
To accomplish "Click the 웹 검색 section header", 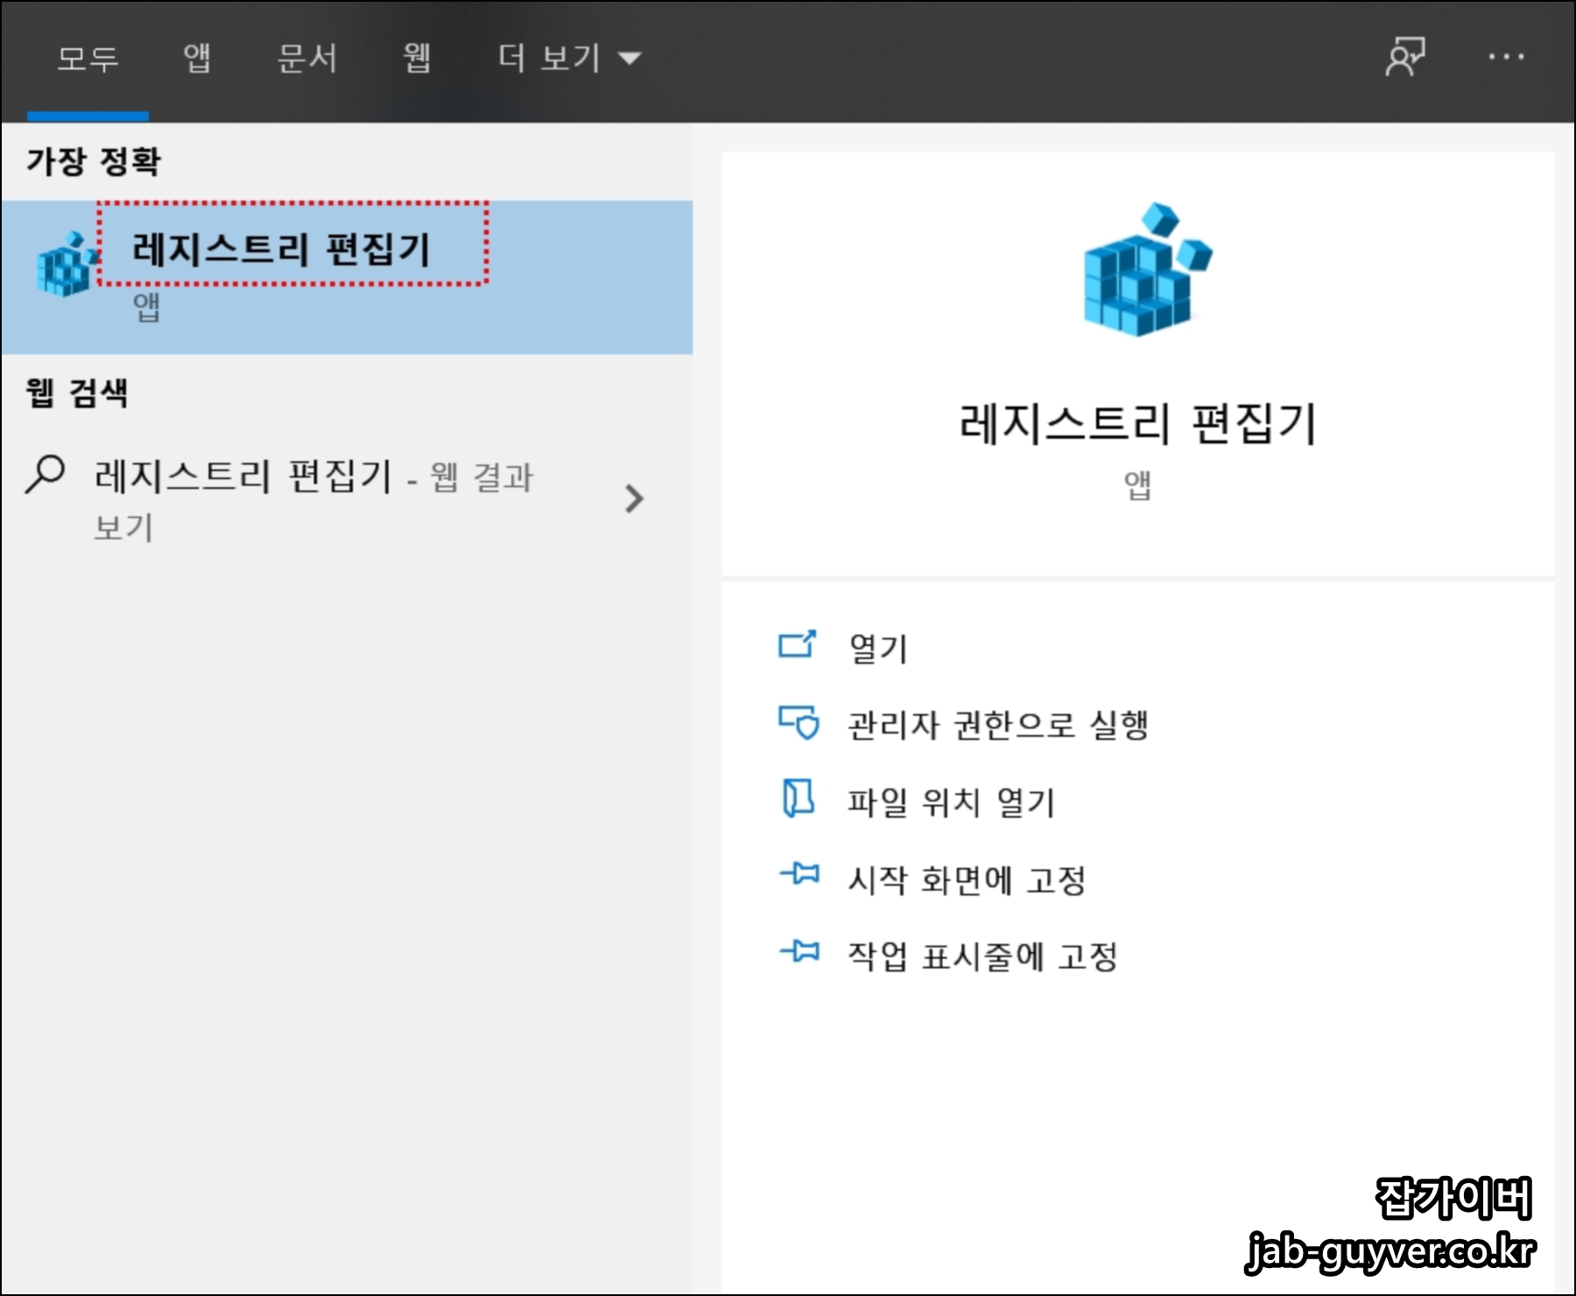I will [77, 392].
